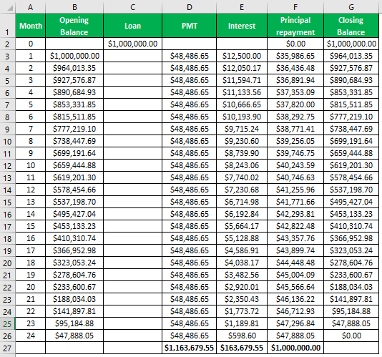
Task: Select closing balance cell $410,310.74
Action: 351,226
